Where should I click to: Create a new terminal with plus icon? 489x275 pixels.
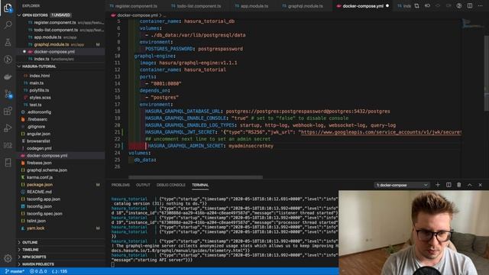pyautogui.click(x=438, y=185)
